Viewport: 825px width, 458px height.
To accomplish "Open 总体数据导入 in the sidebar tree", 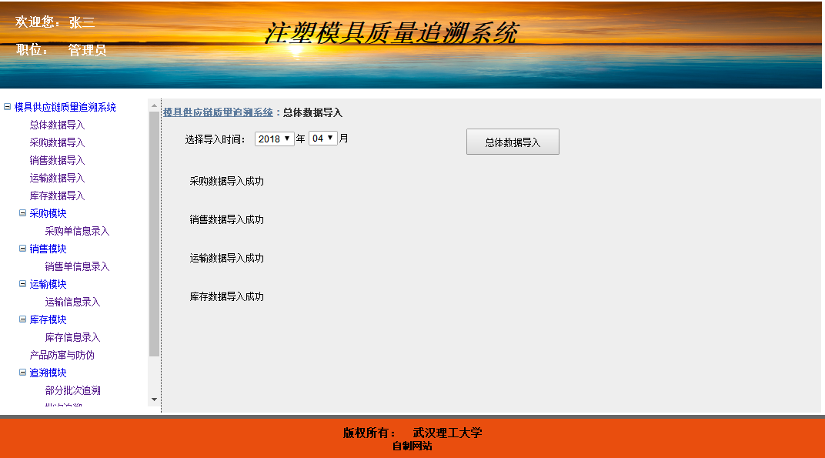I will click(x=57, y=125).
